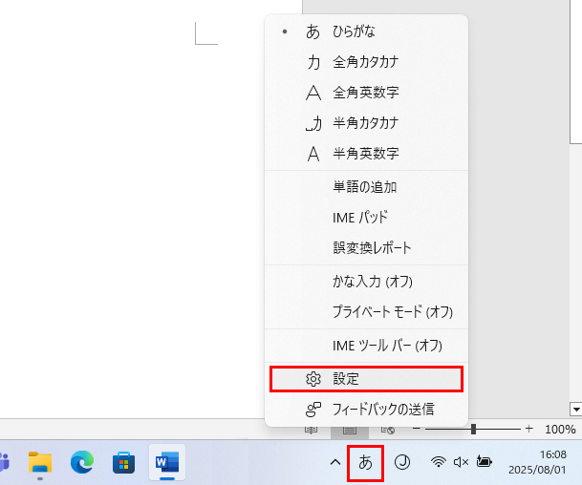This screenshot has width=582, height=485.
Task: Open 単語の追加 dialog
Action: pos(364,187)
